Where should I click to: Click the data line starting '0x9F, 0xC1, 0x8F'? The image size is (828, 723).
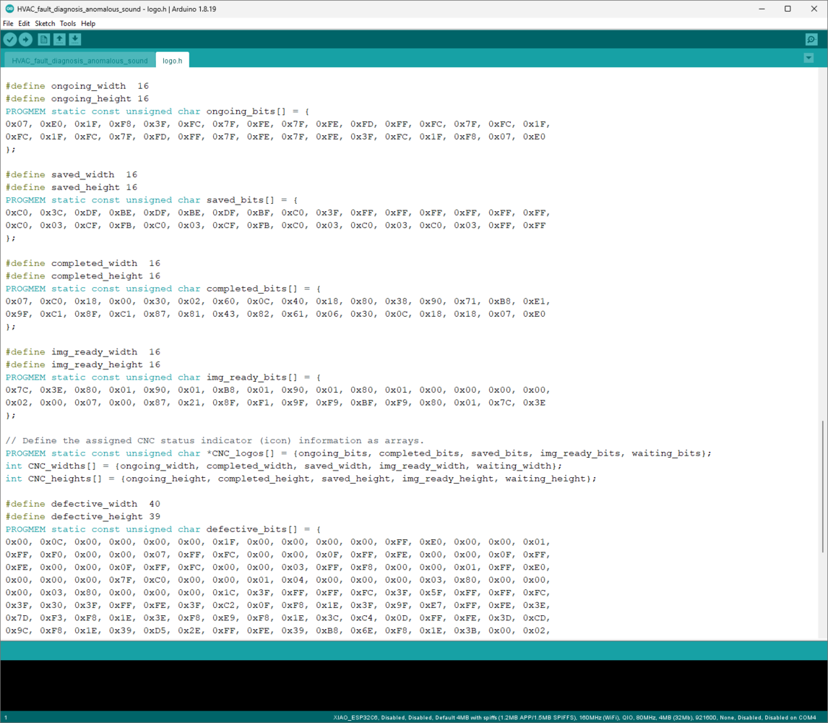(276, 314)
